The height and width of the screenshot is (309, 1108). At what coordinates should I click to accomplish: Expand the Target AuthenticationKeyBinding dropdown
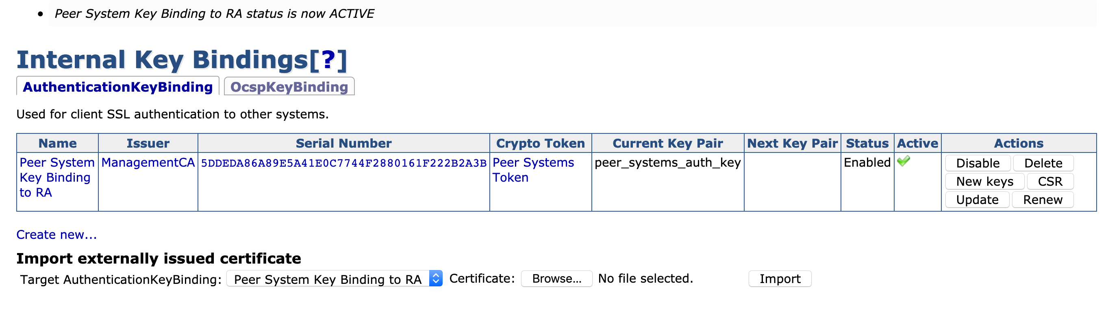pos(334,279)
